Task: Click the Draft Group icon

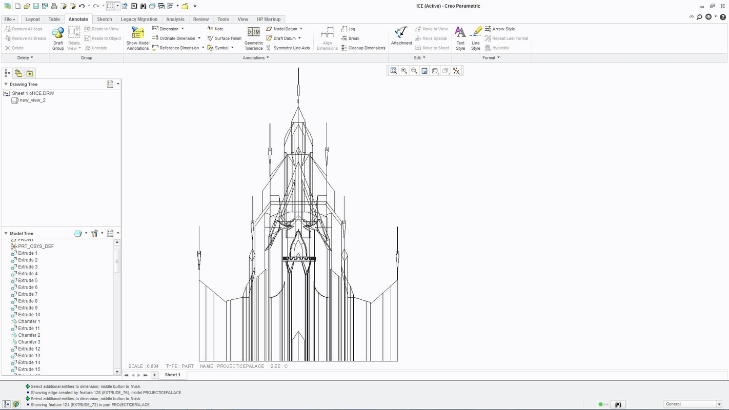Action: [58, 34]
